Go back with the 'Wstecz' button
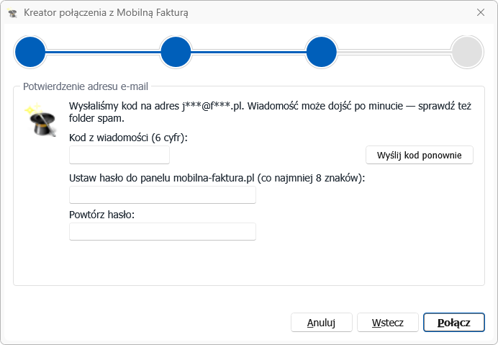The height and width of the screenshot is (345, 498). (388, 323)
